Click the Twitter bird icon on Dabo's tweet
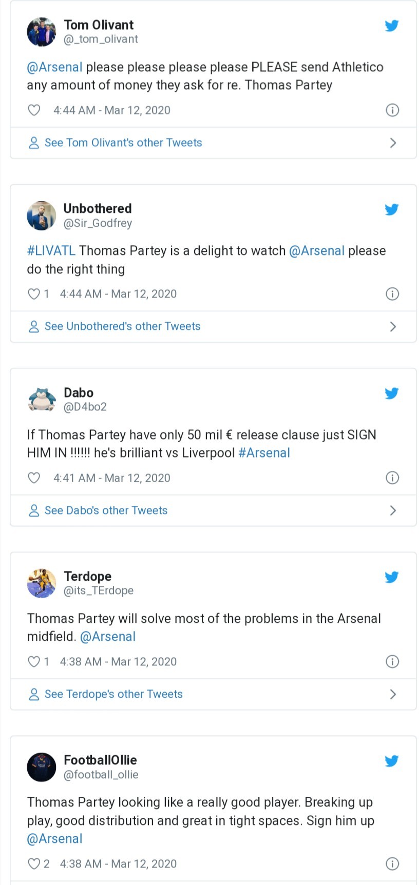Screen dimensions: 419x885 392,394
